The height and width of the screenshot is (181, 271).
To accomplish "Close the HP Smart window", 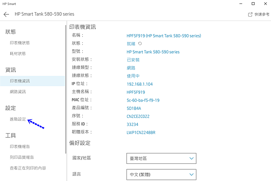I will click(x=266, y=4).
